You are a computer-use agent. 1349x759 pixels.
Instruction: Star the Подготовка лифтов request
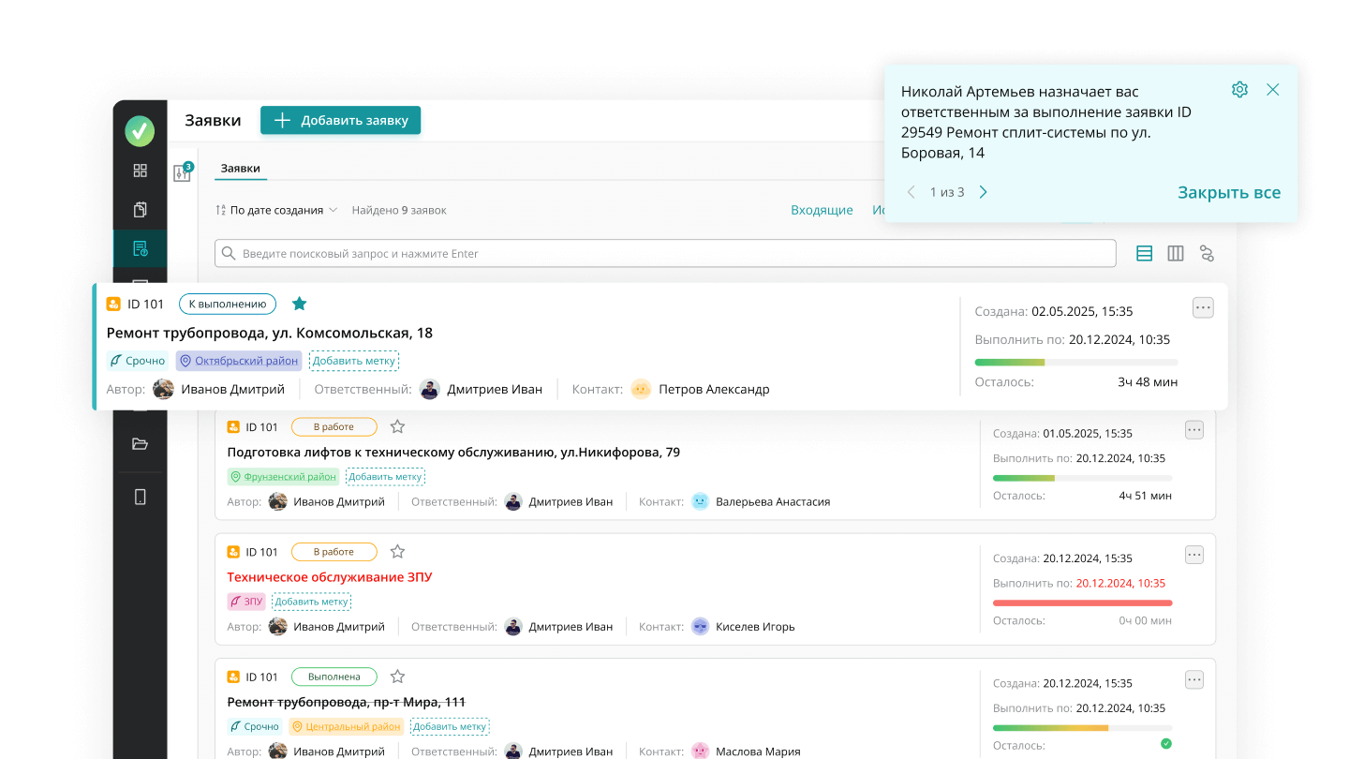pos(397,426)
